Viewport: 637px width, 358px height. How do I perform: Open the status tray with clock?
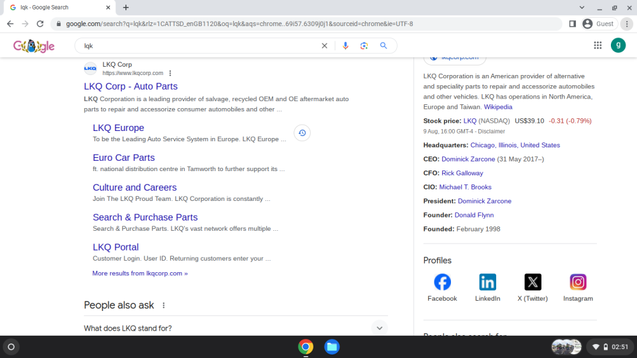(610, 347)
